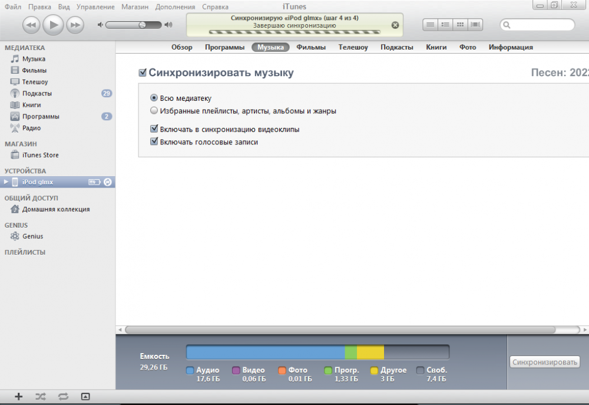Switch to the Обзор tab
This screenshot has width=589, height=405.
182,47
